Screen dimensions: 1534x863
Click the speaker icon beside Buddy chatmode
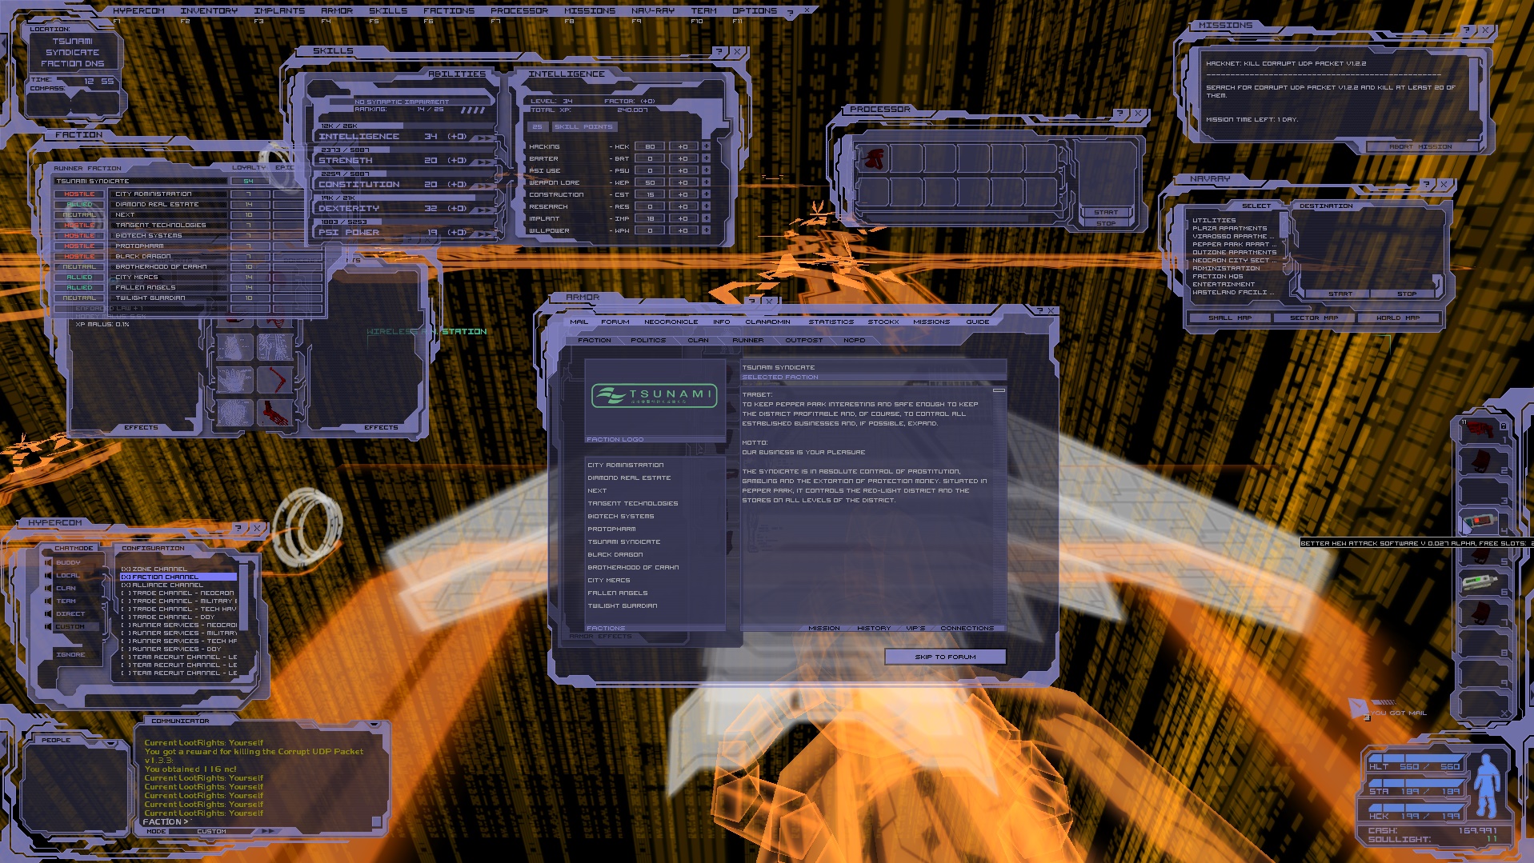(x=48, y=562)
